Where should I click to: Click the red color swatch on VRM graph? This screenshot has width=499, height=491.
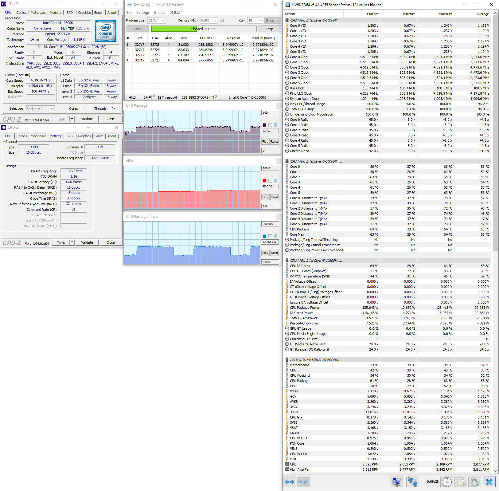tap(265, 181)
